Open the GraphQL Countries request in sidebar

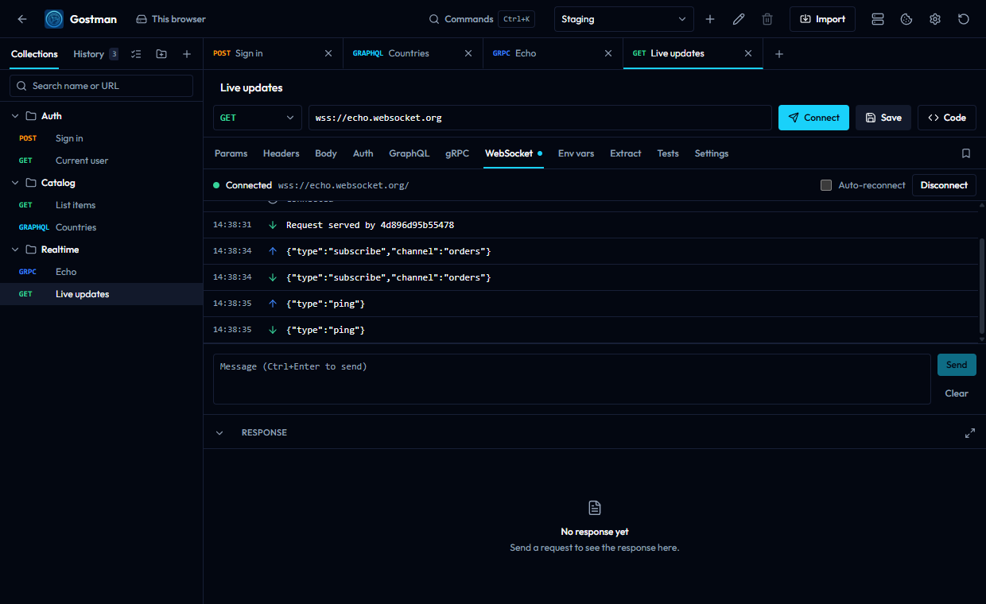[101, 227]
